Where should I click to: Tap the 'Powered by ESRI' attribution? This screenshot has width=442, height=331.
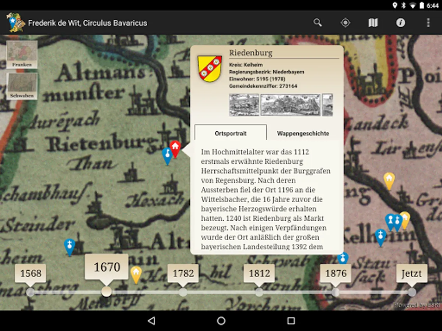click(417, 305)
